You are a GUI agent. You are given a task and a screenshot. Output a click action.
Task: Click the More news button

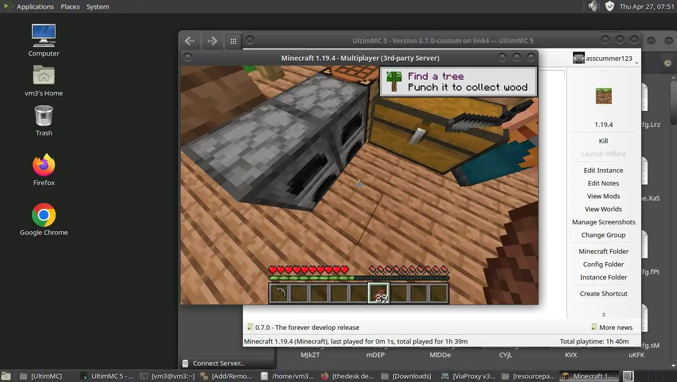612,327
